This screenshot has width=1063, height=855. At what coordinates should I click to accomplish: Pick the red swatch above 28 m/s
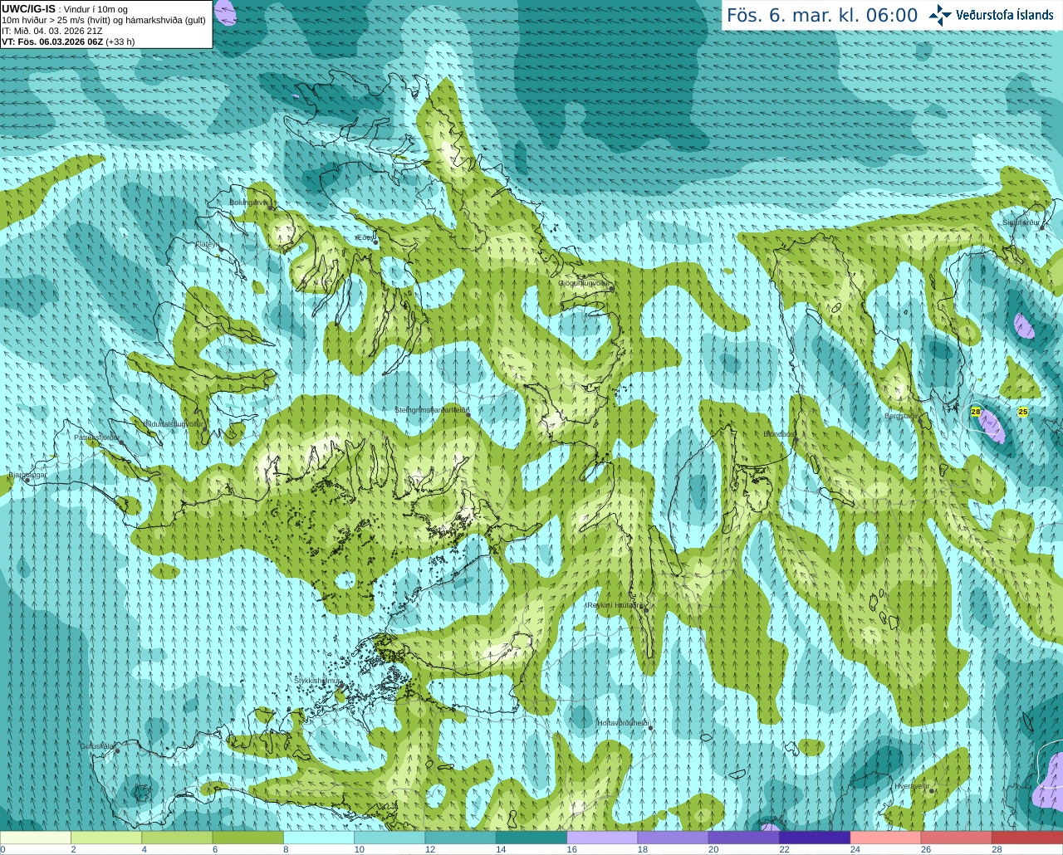click(1027, 838)
